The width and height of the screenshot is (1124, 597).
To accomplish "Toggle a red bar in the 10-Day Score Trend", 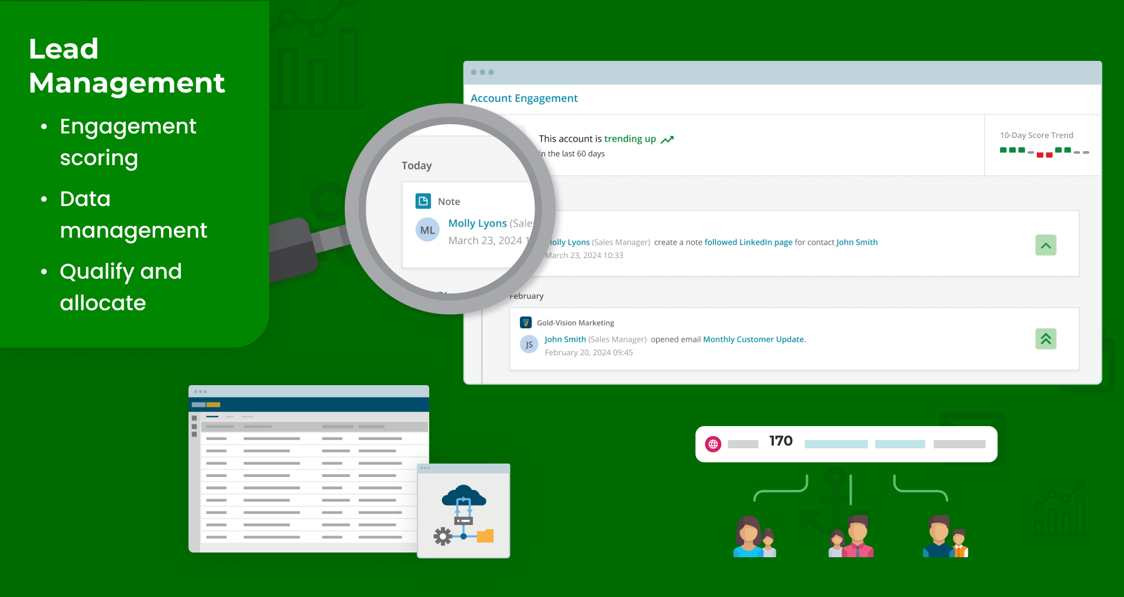I will point(1039,155).
